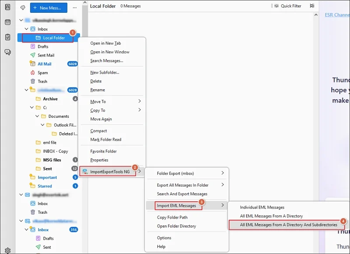Open folder pane options ellipsis menu
Screen dimensions: 350x254
click(x=74, y=8)
